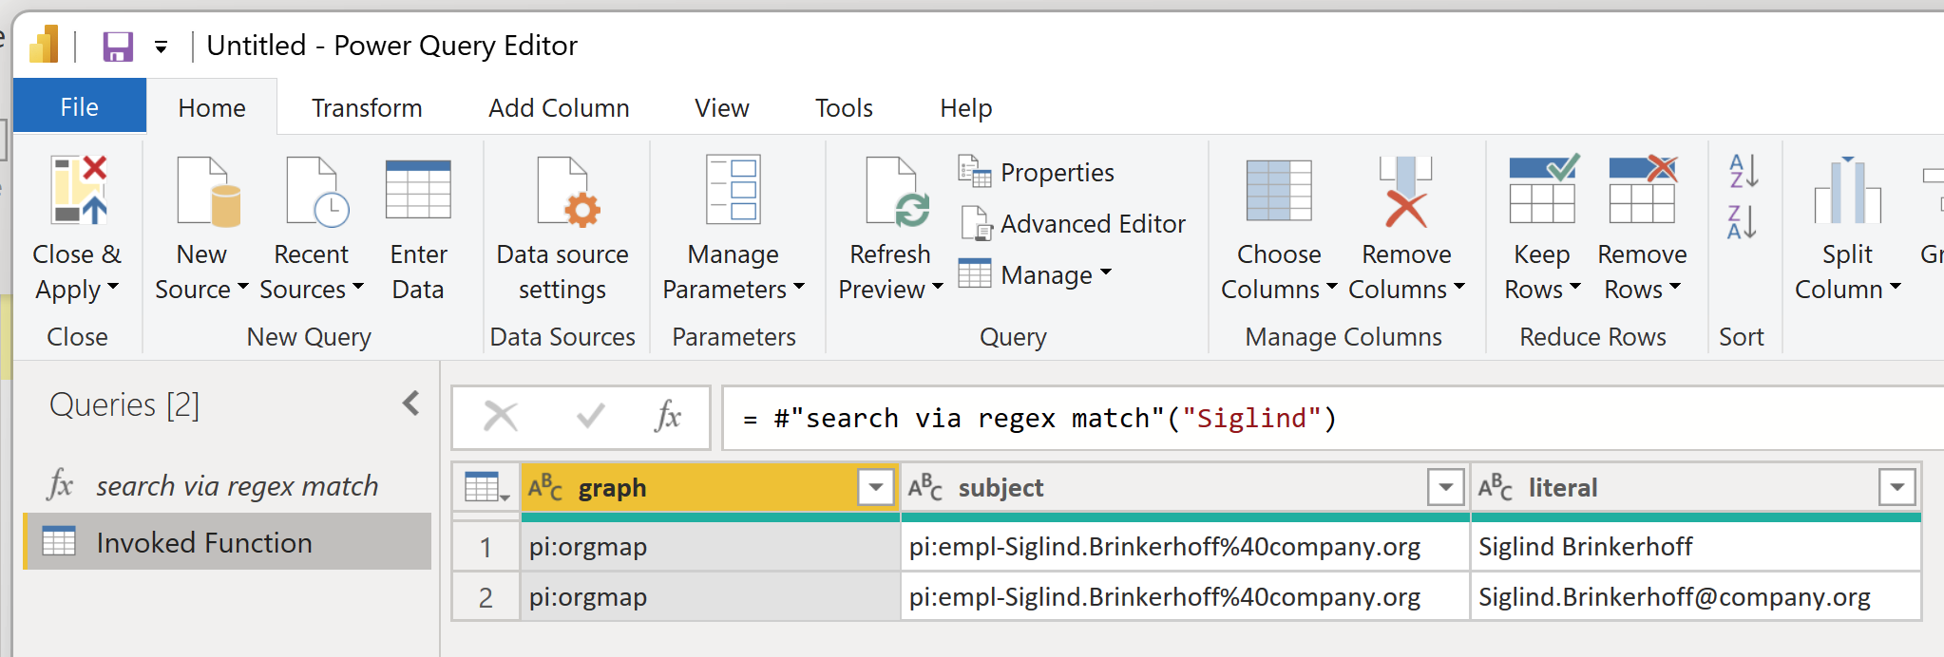Click the Refresh Preview icon
Image resolution: width=1944 pixels, height=657 pixels.
click(x=897, y=193)
